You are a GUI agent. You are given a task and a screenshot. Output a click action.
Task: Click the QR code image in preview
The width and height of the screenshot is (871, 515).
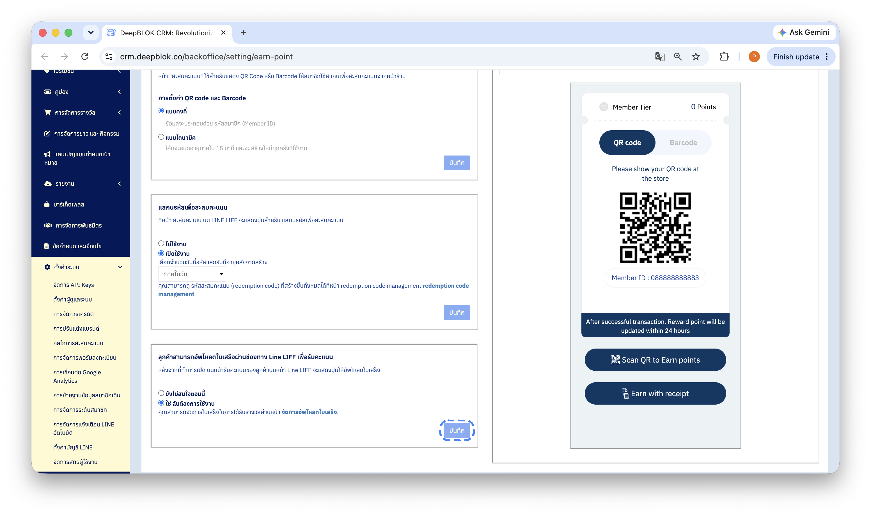[x=655, y=228]
